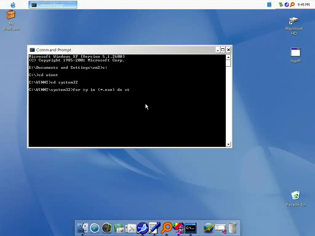This screenshot has height=236, width=315.
Task: Open the globe with arrow dock icon
Action: tap(208, 228)
